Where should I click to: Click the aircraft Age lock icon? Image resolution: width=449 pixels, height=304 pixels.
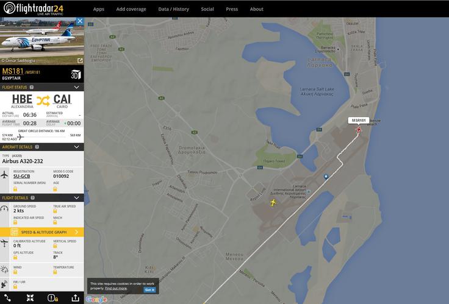point(55,189)
